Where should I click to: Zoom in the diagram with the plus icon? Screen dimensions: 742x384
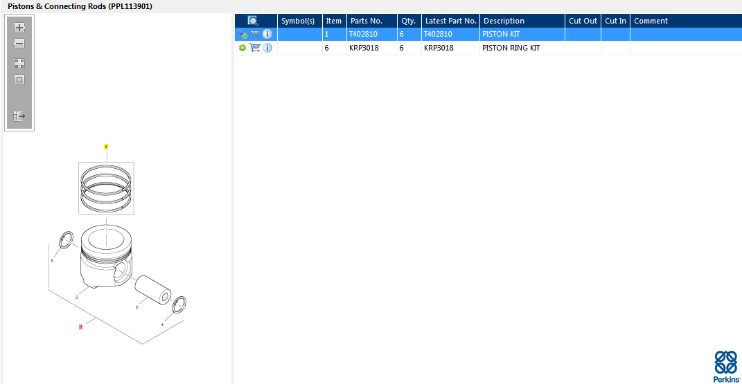19,28
